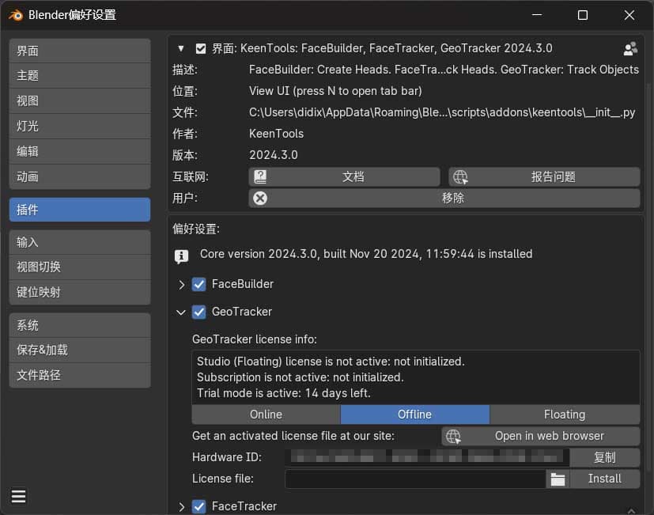Screen dimensions: 654x515
Task: Click the Blender logo in title bar
Action: click(x=16, y=16)
